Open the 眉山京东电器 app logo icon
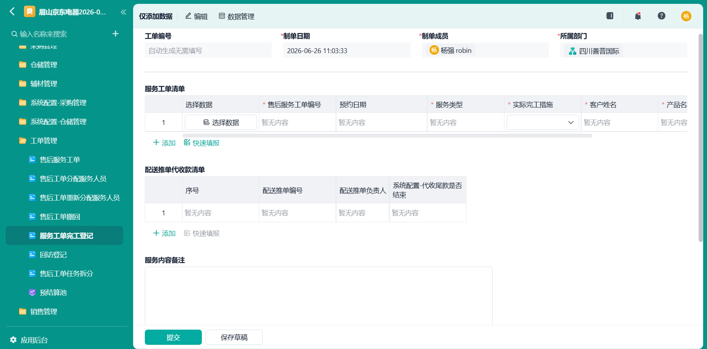 [x=29, y=12]
